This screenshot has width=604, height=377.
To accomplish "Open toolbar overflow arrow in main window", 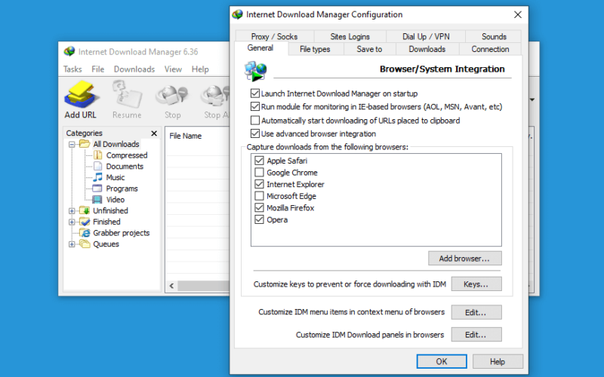I will click(532, 100).
